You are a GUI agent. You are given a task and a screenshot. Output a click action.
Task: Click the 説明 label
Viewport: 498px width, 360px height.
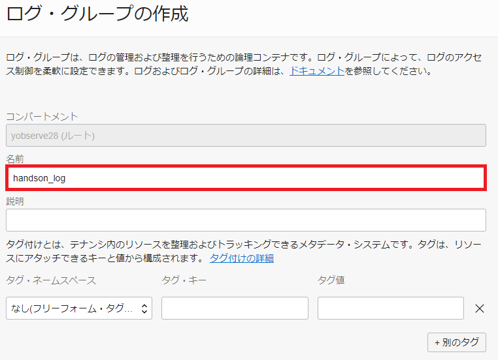[x=15, y=202]
